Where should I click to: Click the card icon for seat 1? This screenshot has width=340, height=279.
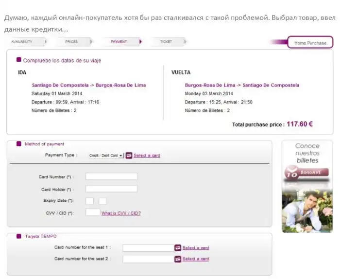click(x=178, y=248)
